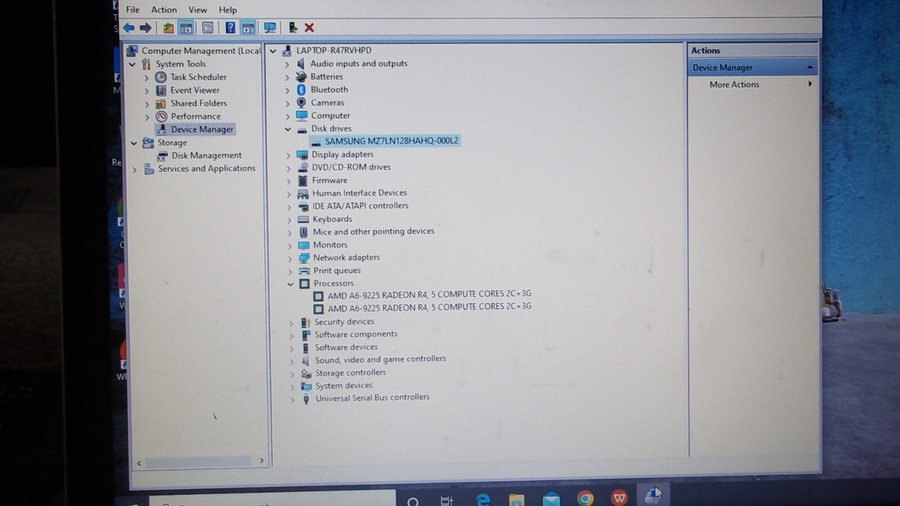Select DVD/CD-ROM drives category

(x=351, y=167)
